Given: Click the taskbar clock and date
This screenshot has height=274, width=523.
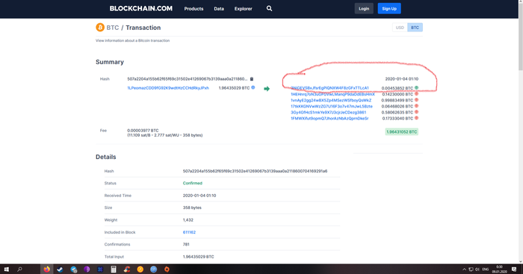Looking at the screenshot, I should pyautogui.click(x=499, y=270).
